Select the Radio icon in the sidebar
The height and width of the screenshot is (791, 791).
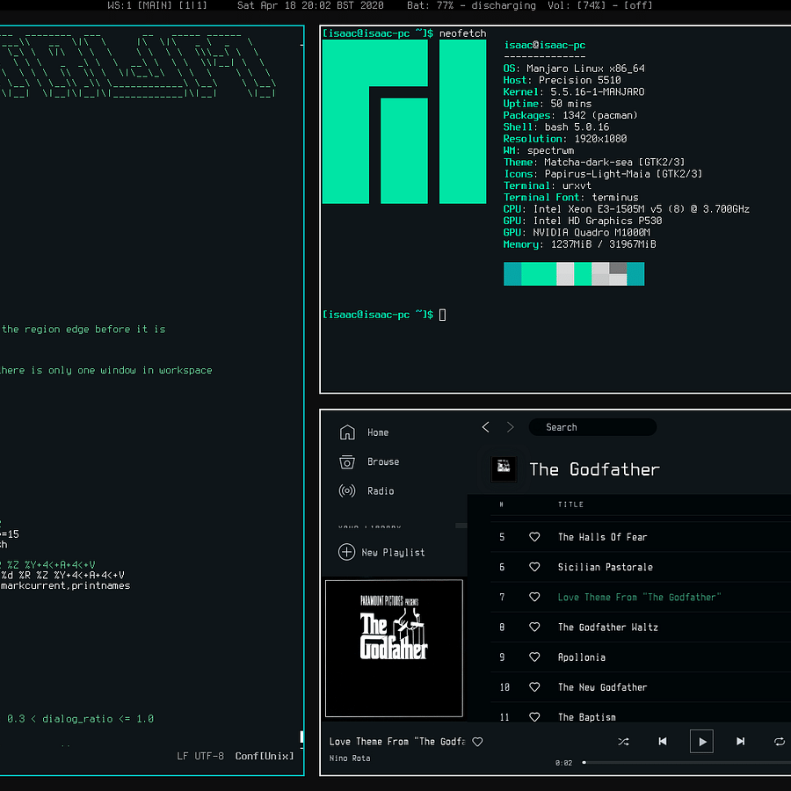347,490
